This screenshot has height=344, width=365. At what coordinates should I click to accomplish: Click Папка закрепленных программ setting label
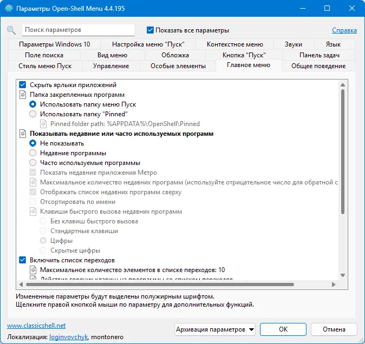[77, 95]
